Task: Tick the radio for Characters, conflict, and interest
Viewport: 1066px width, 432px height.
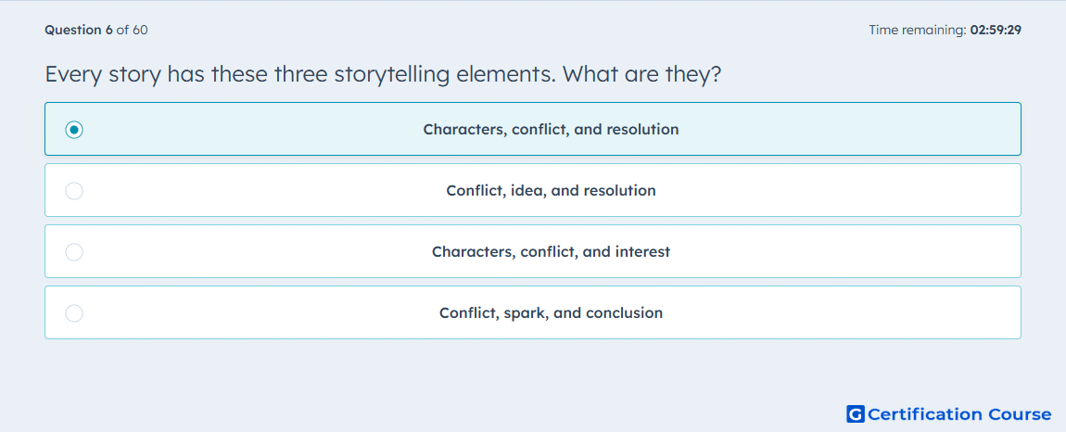Action: click(x=74, y=252)
